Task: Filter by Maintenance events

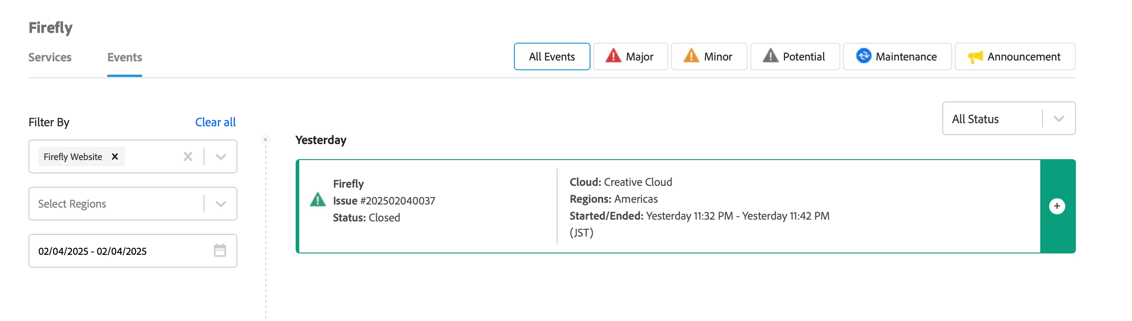Action: [x=897, y=56]
